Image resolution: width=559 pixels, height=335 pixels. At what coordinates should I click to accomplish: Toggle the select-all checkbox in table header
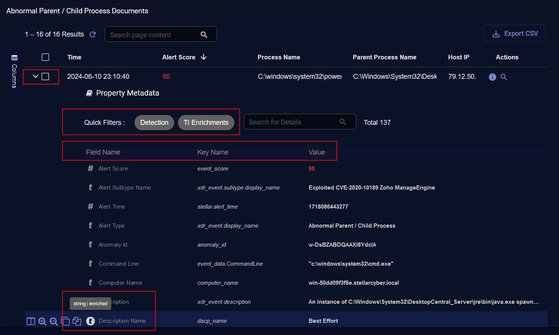coord(45,57)
